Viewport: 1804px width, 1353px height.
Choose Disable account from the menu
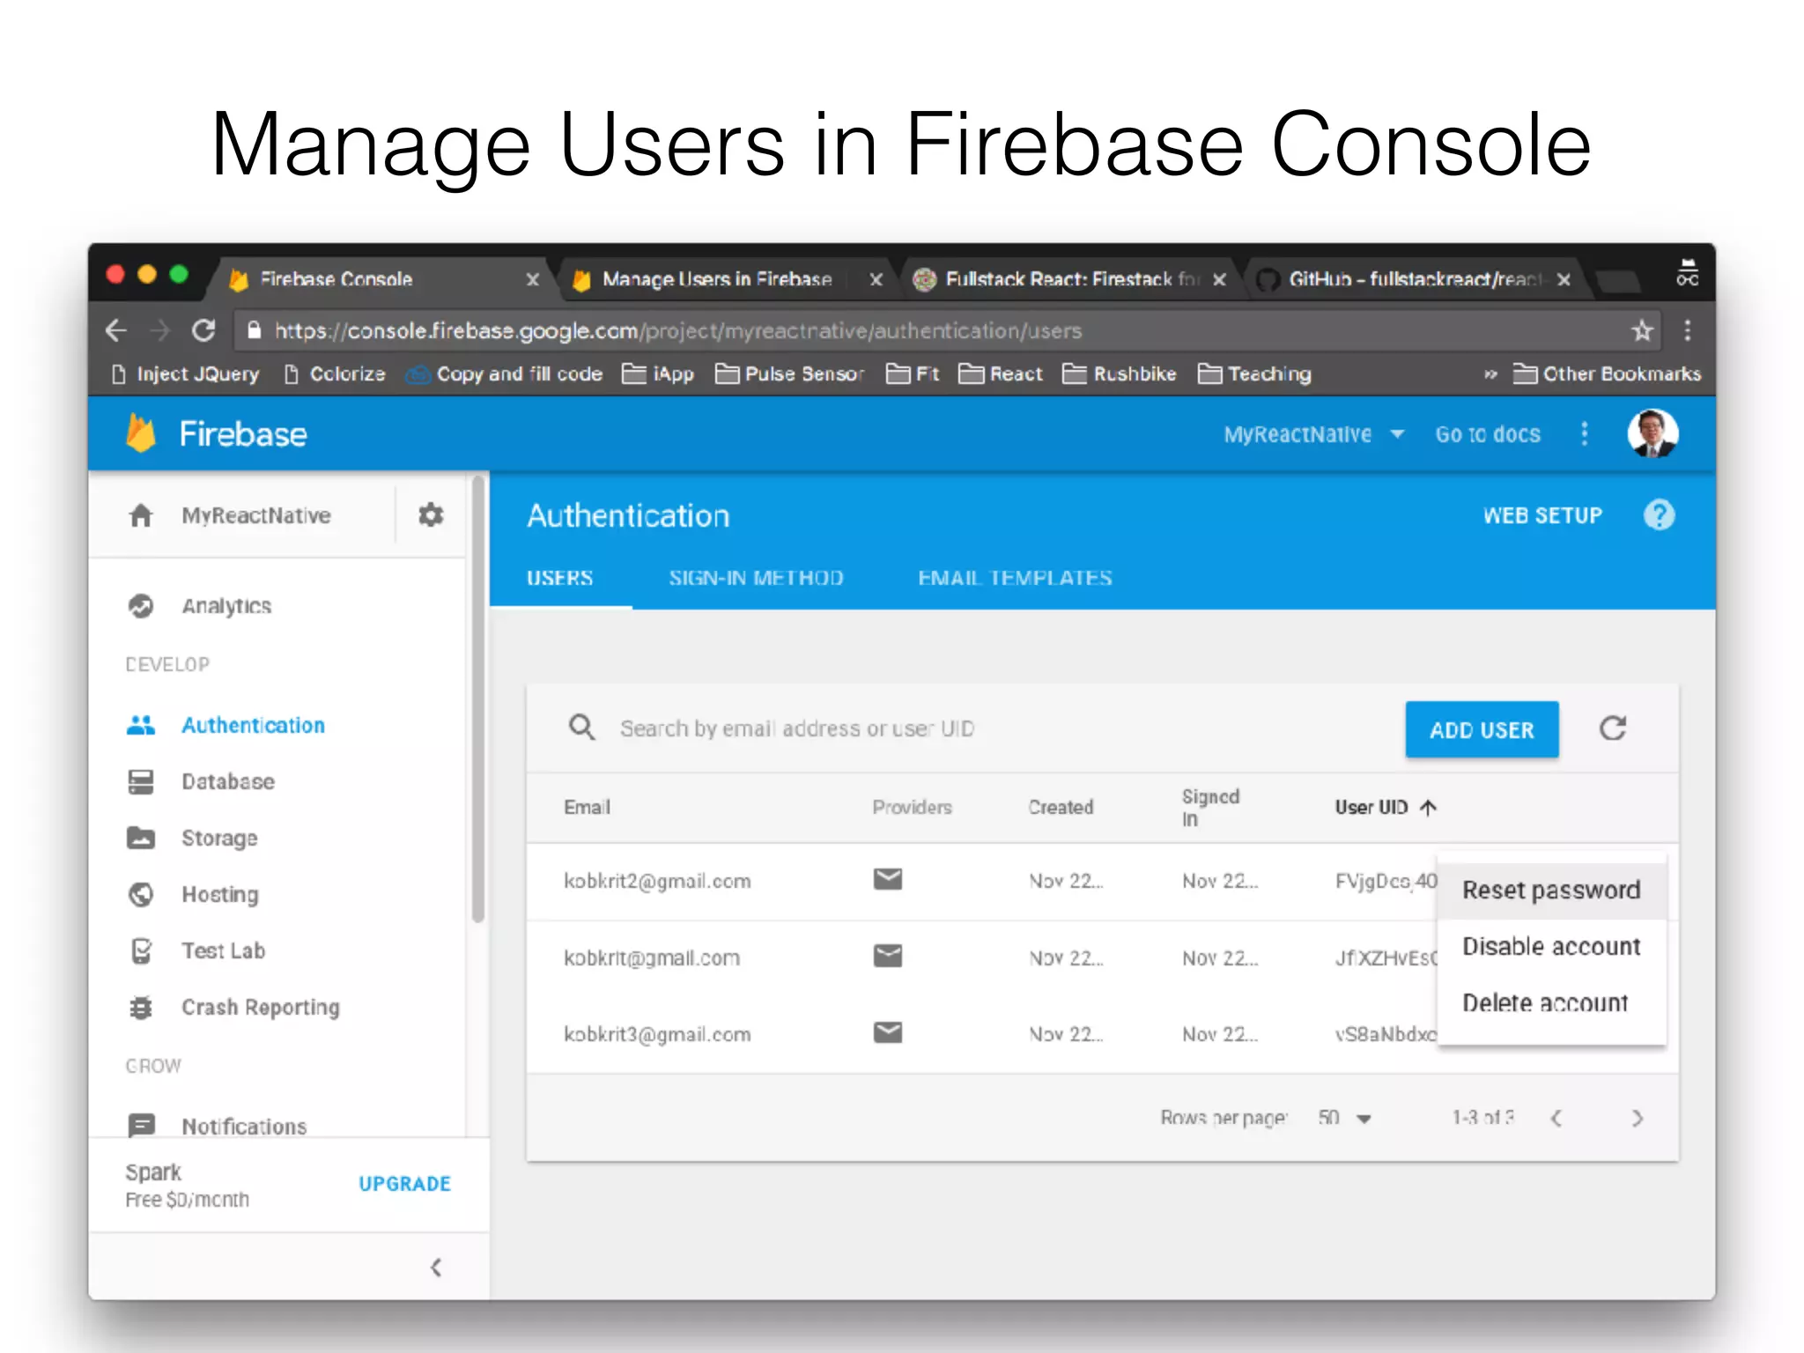click(x=1551, y=946)
